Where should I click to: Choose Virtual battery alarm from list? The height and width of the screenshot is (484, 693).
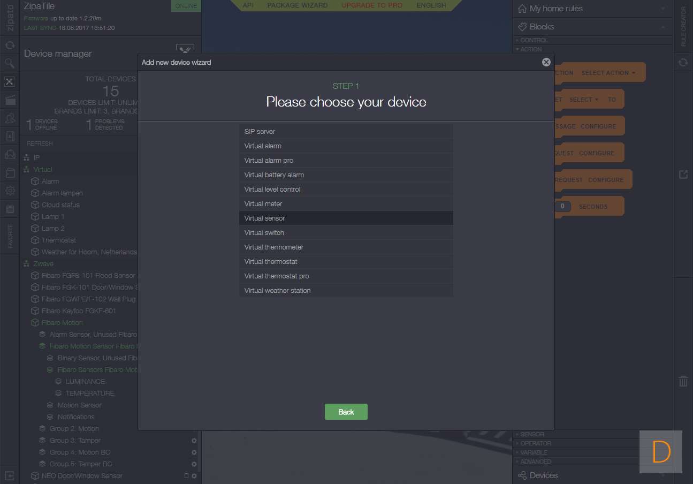[x=346, y=175]
